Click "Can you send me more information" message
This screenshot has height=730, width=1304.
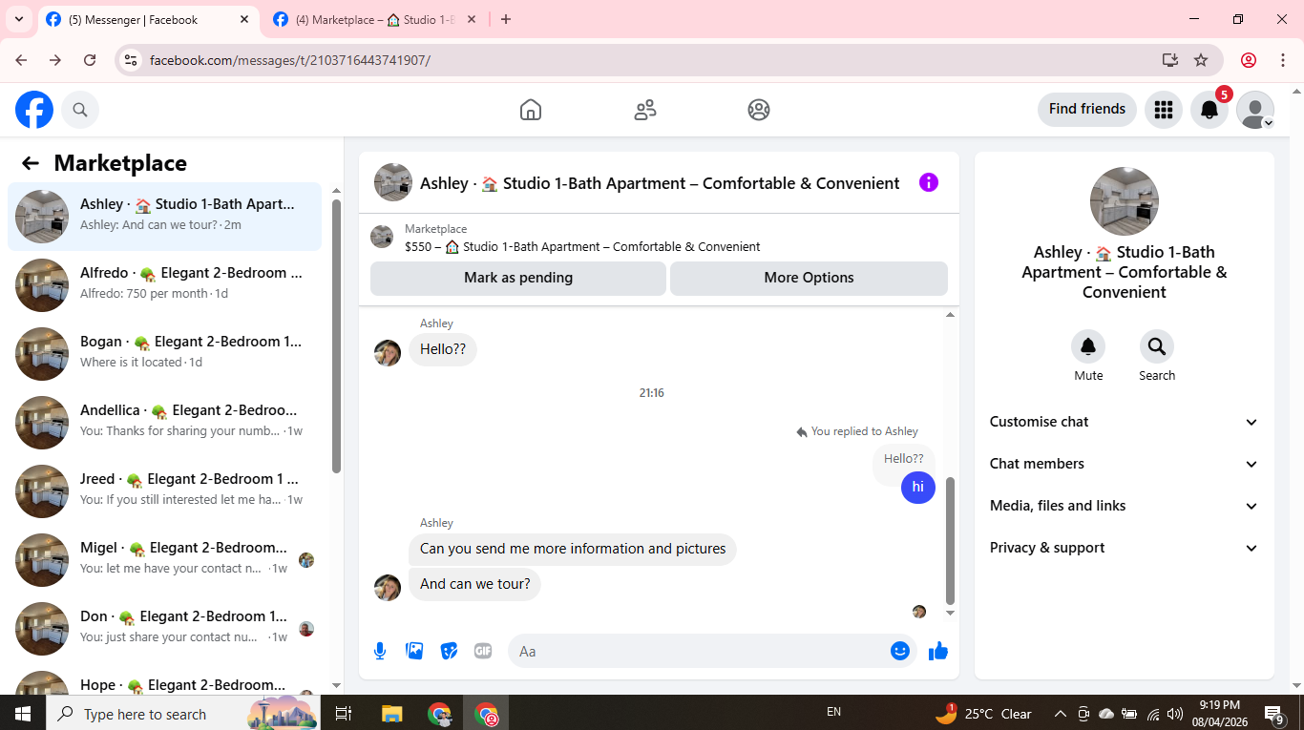(573, 549)
